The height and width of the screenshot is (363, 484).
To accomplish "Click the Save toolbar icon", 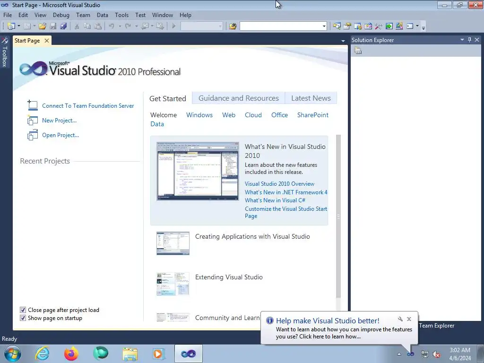I will click(x=53, y=26).
